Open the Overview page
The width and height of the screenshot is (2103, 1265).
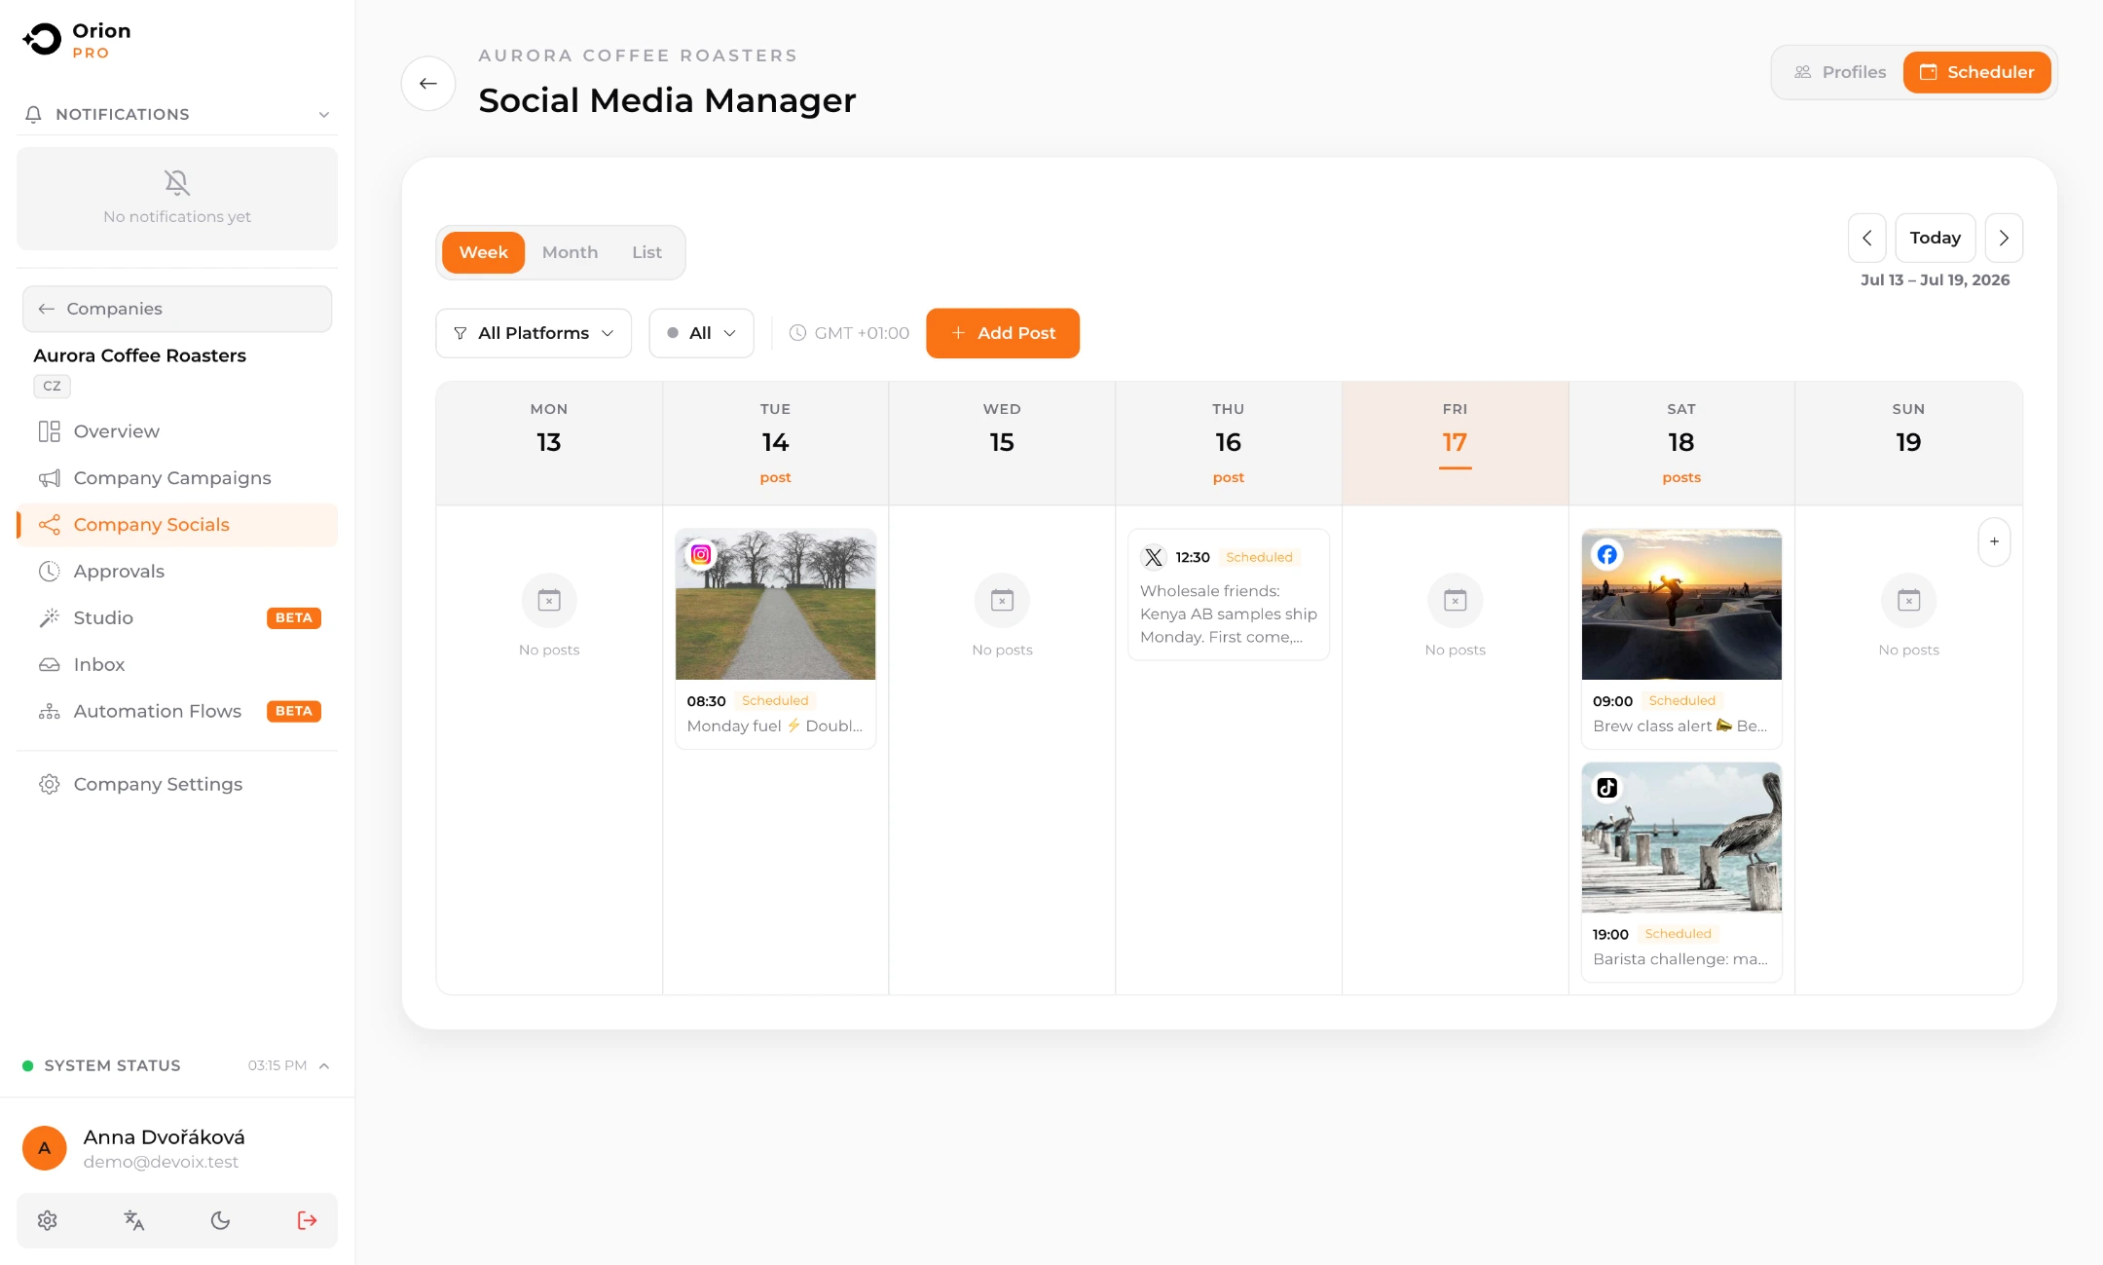(x=177, y=431)
